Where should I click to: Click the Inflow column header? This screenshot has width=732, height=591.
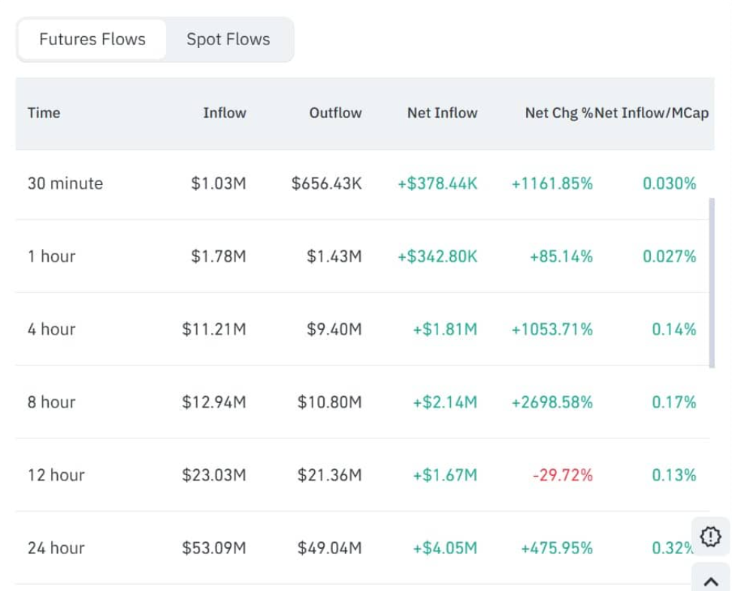pos(224,113)
